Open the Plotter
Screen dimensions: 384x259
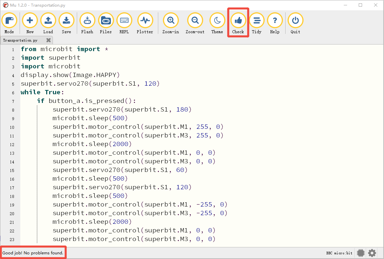pyautogui.click(x=145, y=23)
